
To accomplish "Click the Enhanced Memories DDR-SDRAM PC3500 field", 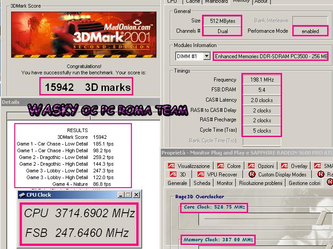I will (x=271, y=56).
